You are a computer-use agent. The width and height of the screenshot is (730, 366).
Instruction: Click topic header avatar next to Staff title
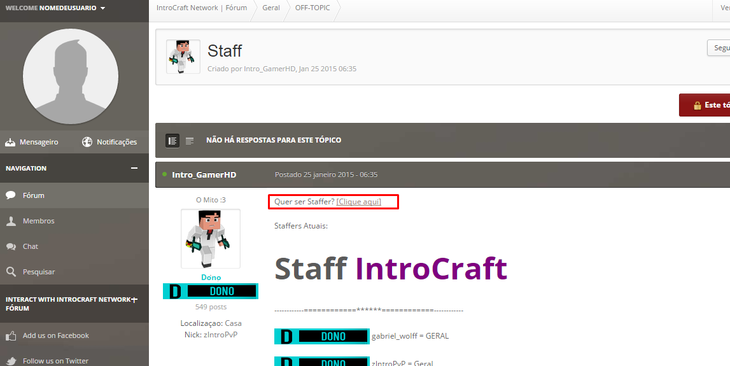click(x=183, y=57)
